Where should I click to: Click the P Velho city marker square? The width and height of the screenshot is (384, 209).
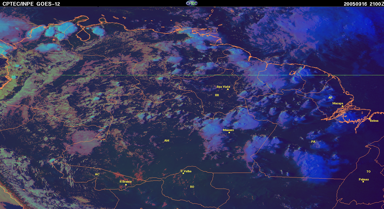(183, 173)
